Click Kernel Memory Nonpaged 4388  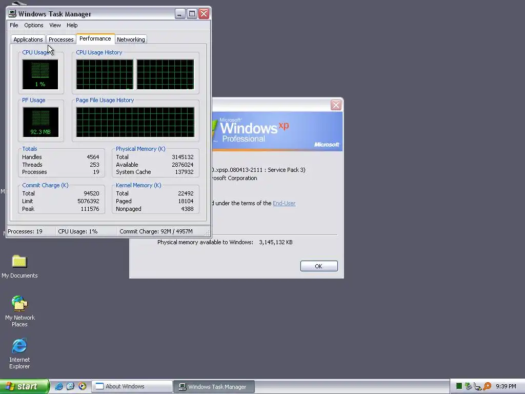pyautogui.click(x=187, y=209)
